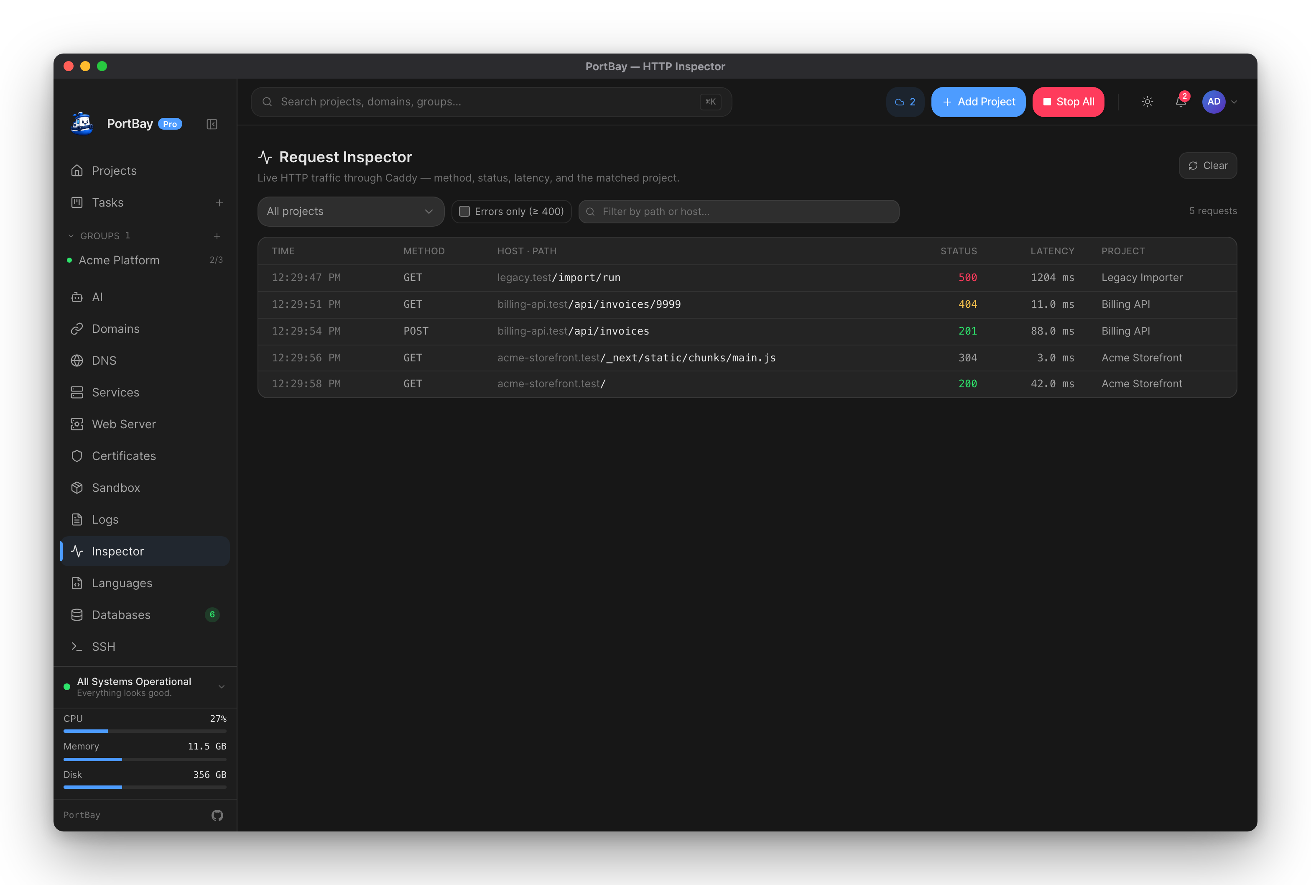Click the Pro badge next to PortBay
This screenshot has width=1311, height=885.
pos(170,124)
